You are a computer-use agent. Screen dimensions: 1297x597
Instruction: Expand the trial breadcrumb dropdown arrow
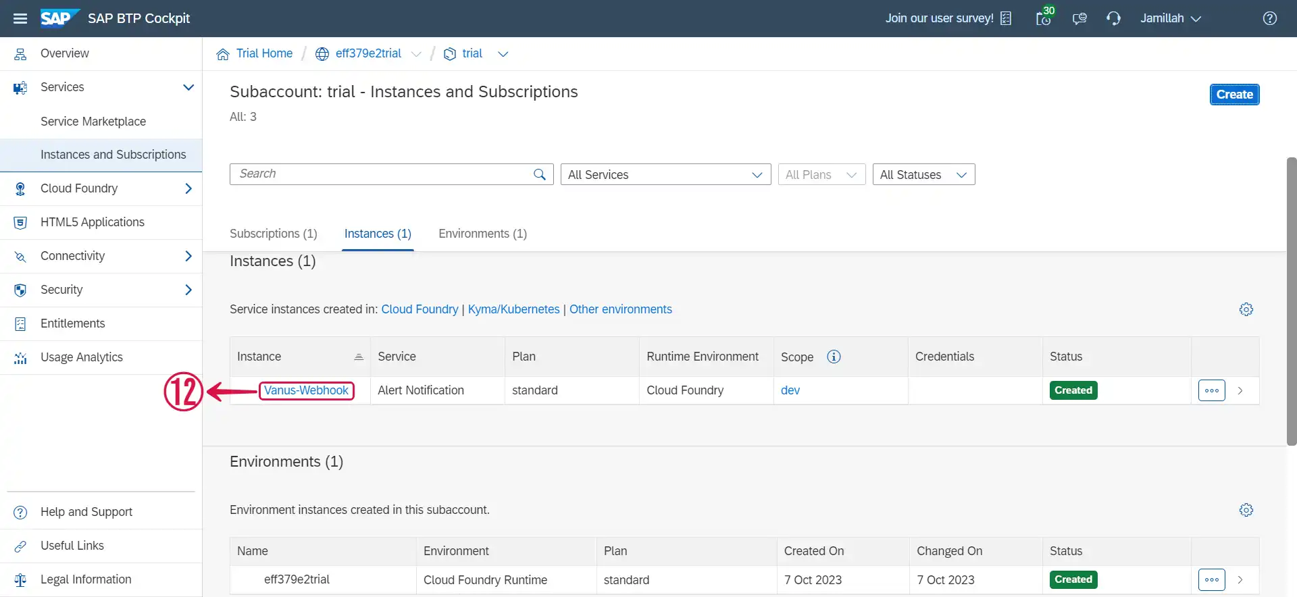click(x=503, y=54)
